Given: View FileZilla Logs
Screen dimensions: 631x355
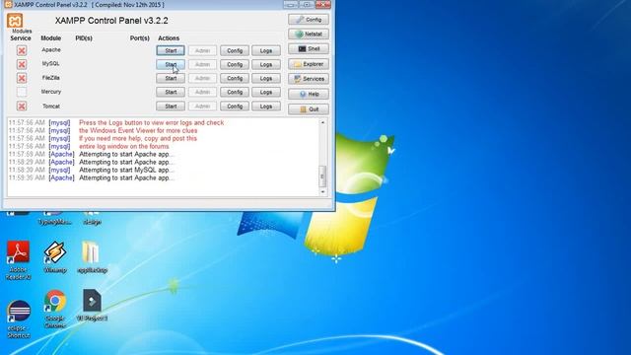Looking at the screenshot, I should 266,78.
